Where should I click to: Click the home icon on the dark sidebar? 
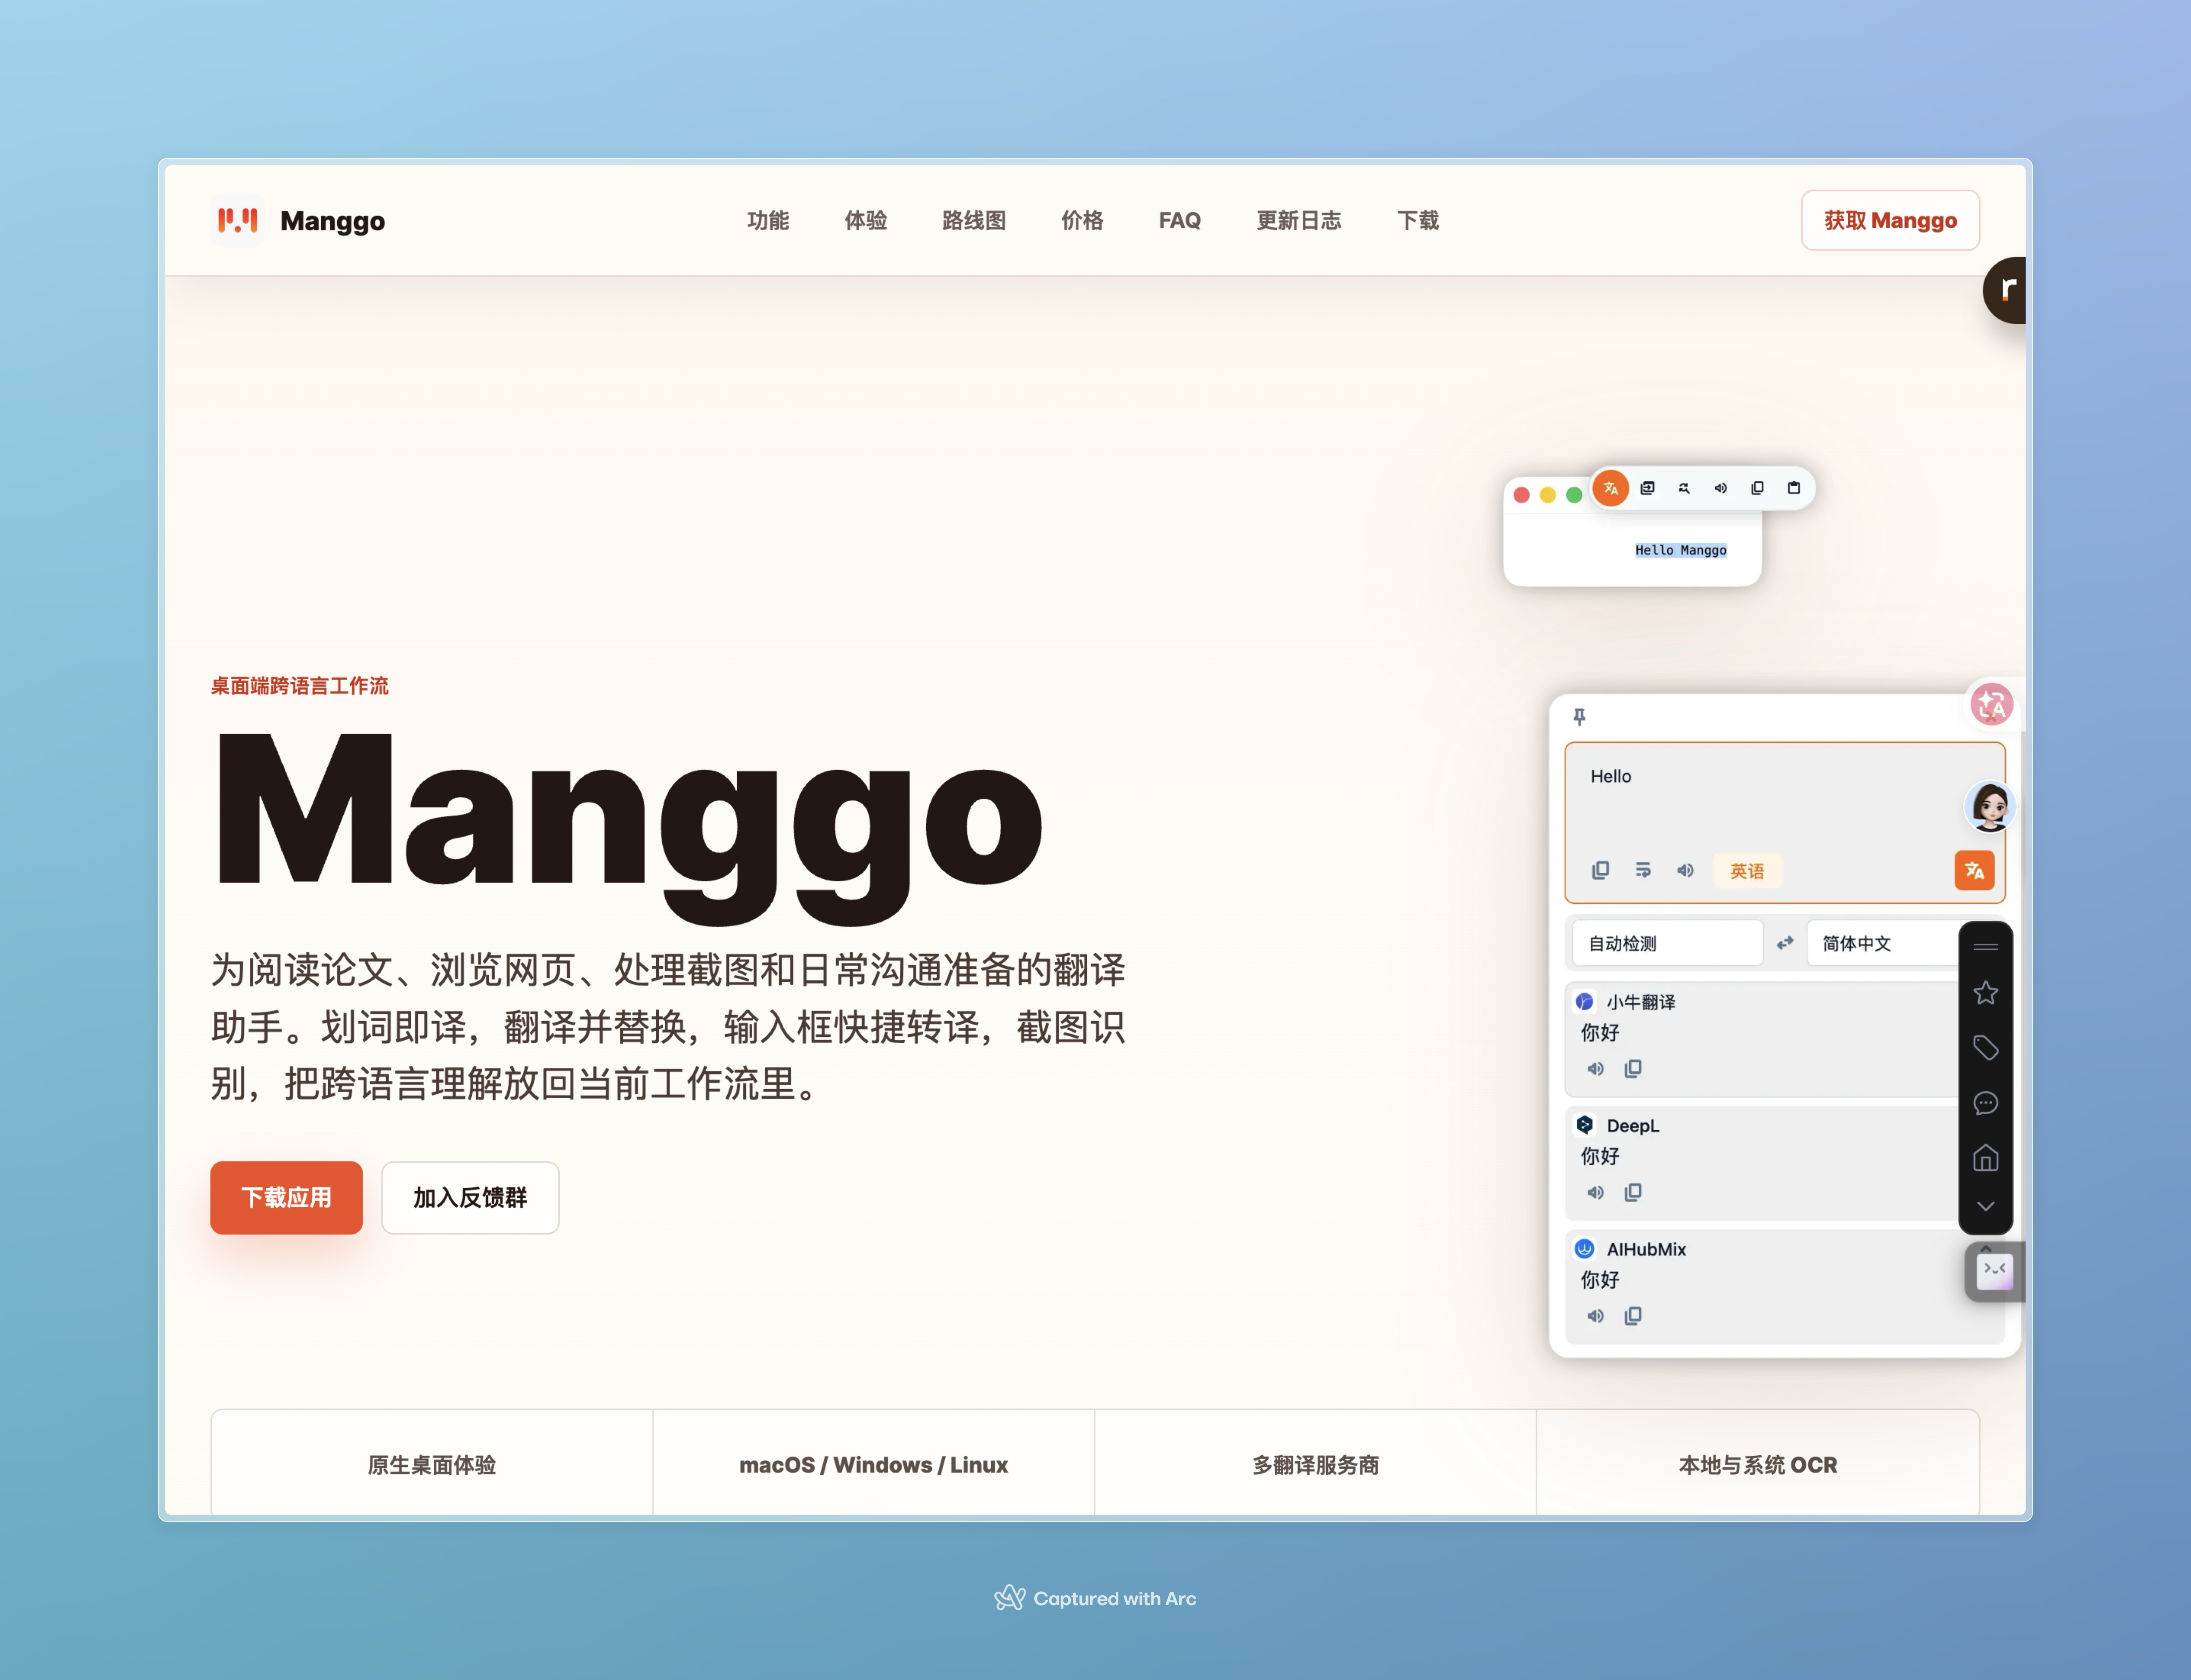coord(1986,1158)
